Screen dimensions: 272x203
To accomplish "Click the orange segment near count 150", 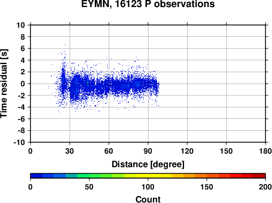I will coord(201,176).
